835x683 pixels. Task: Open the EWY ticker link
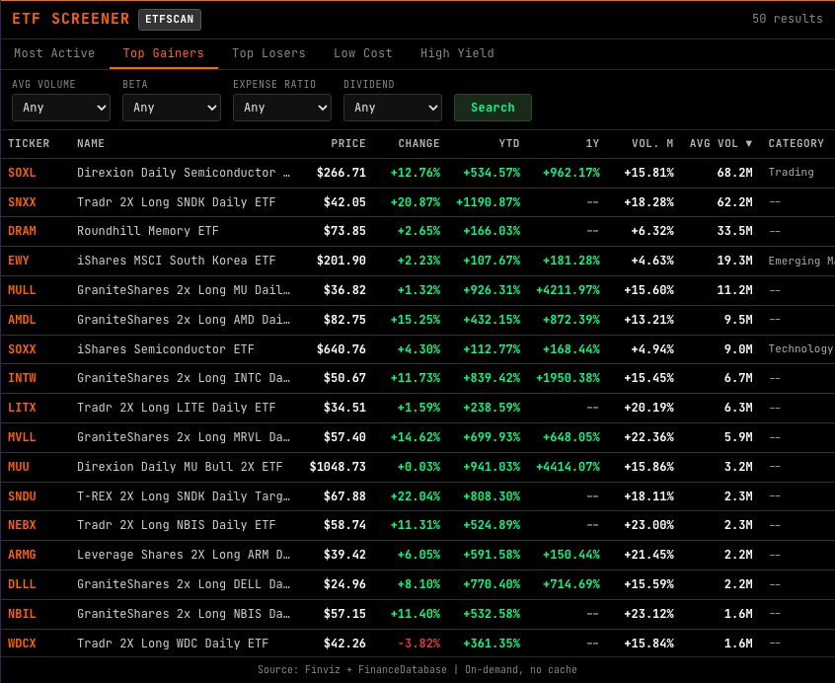click(19, 261)
